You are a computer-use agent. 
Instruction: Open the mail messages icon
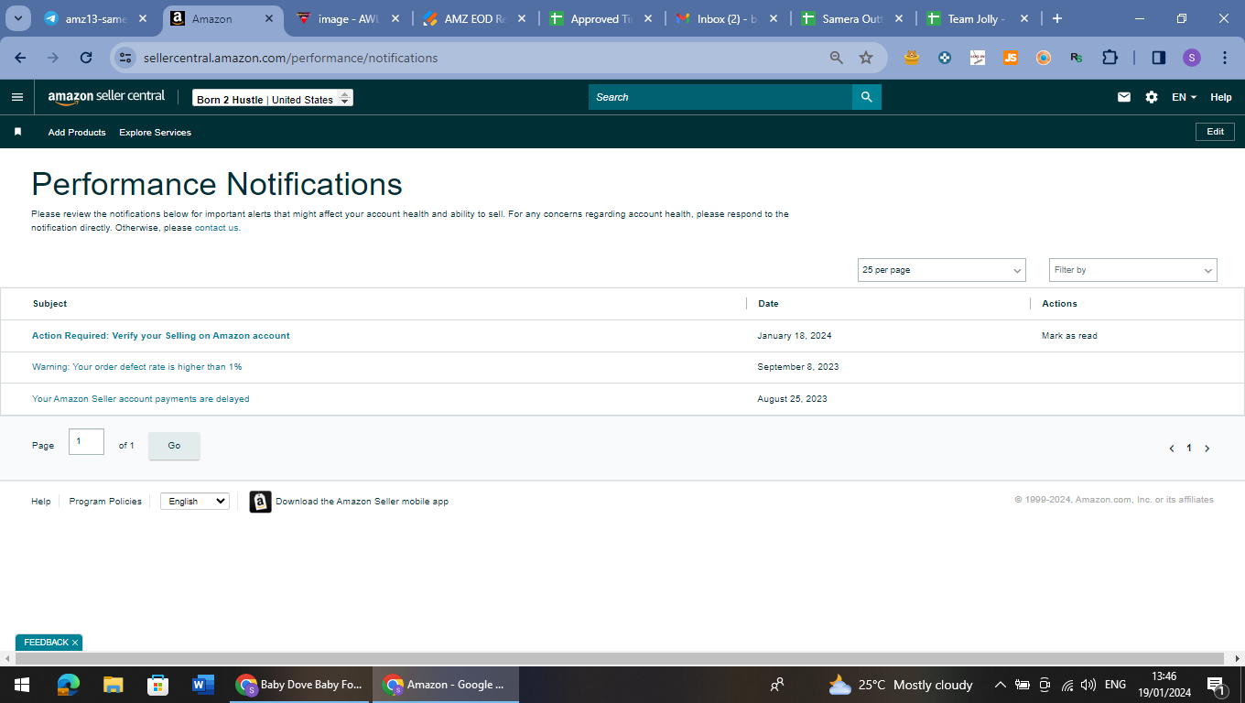click(1124, 97)
